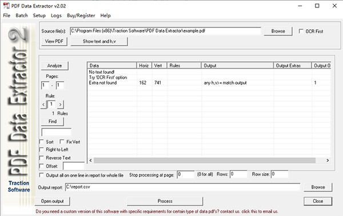Click the PDF Data Extractor title bar icon
343x216 pixels.
(6, 6)
